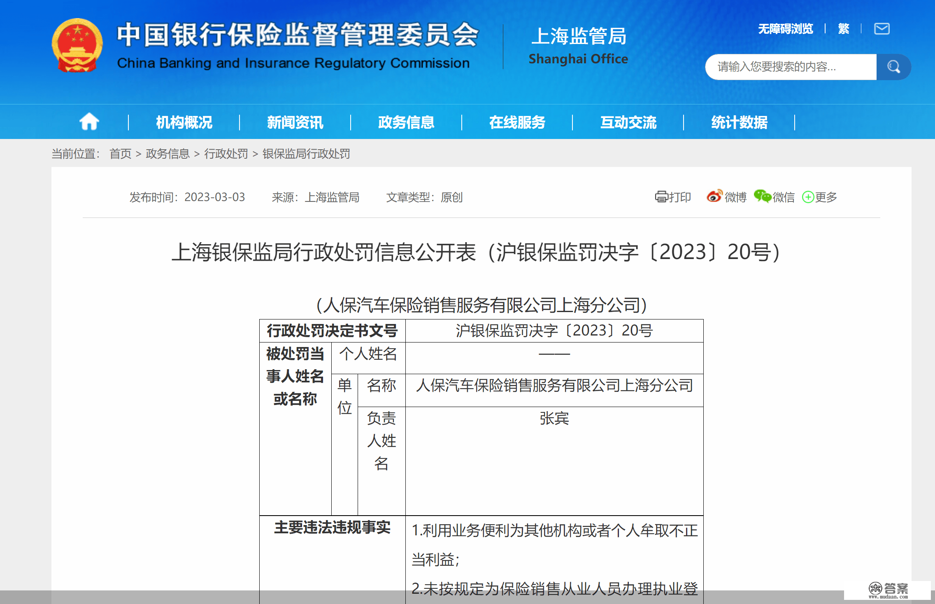Click the 张宾 table cell
The image size is (935, 604).
[x=554, y=461]
